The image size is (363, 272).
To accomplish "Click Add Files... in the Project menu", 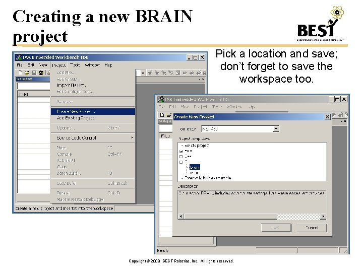I will 93,73.
